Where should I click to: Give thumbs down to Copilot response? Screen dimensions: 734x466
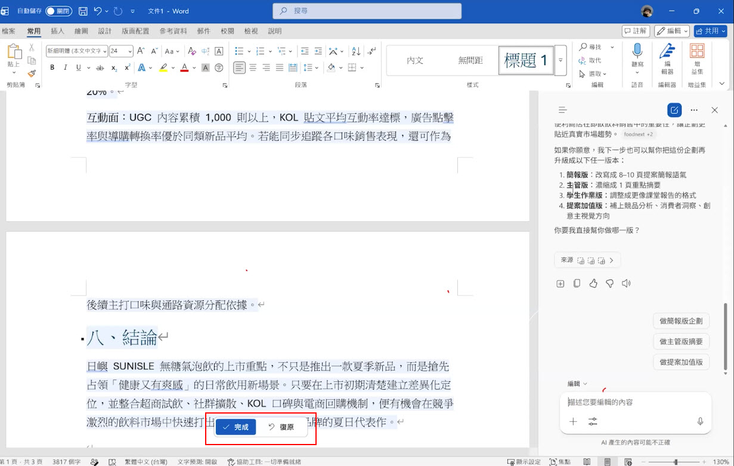coord(609,284)
